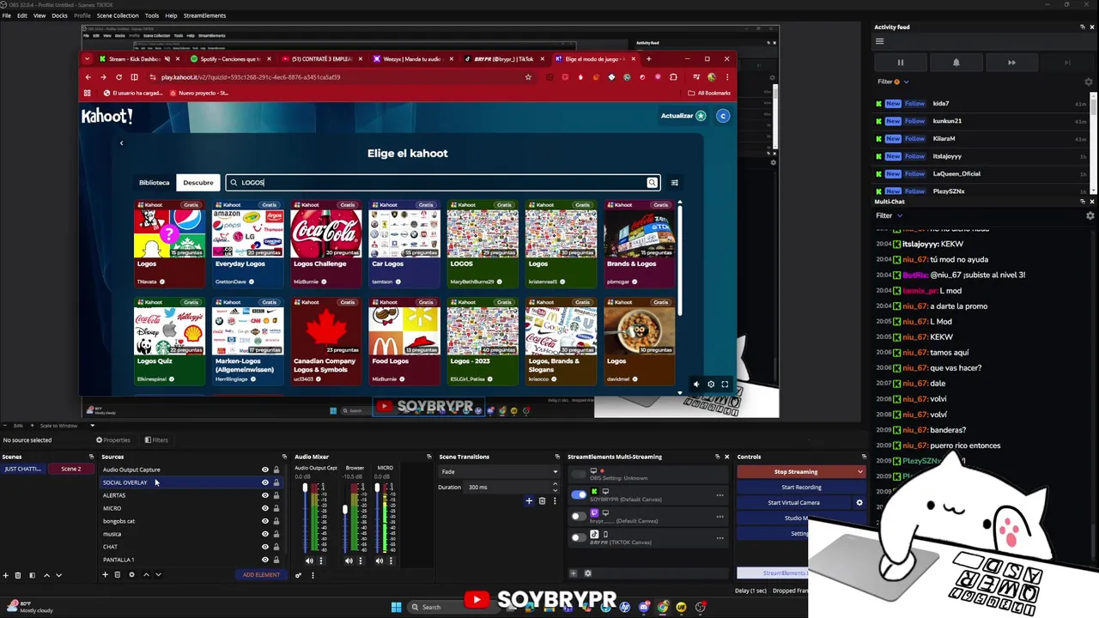Image resolution: width=1099 pixels, height=618 pixels.
Task: Open StreamElements Multi-Streaming settings gear
Action: click(588, 573)
